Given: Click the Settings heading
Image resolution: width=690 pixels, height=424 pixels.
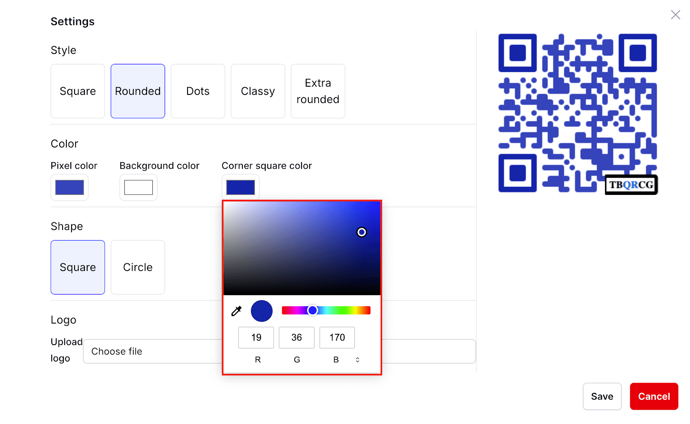Looking at the screenshot, I should point(72,22).
